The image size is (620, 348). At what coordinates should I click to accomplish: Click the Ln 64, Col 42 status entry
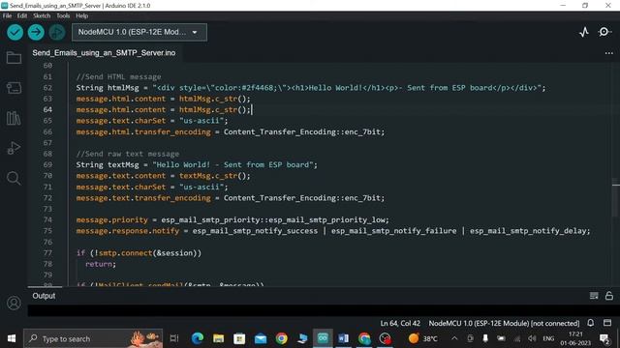[x=400, y=323]
